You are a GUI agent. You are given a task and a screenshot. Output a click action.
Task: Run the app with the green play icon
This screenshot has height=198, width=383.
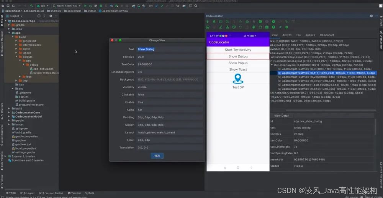point(85,6)
